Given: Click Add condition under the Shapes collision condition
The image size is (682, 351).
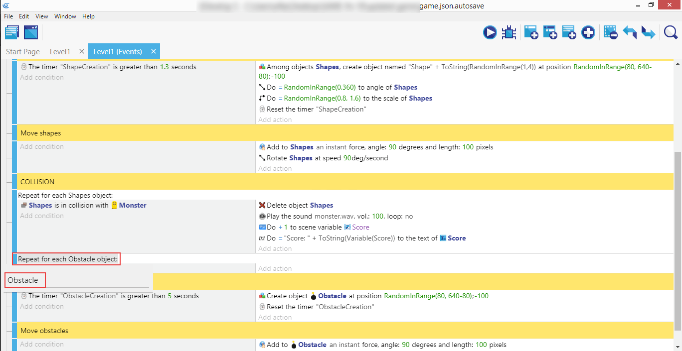Looking at the screenshot, I should pos(42,216).
